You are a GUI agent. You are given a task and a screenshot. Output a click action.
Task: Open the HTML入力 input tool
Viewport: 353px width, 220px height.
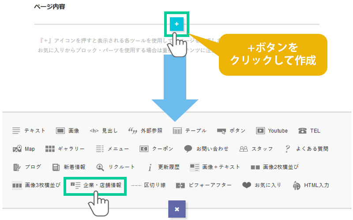tap(311, 185)
